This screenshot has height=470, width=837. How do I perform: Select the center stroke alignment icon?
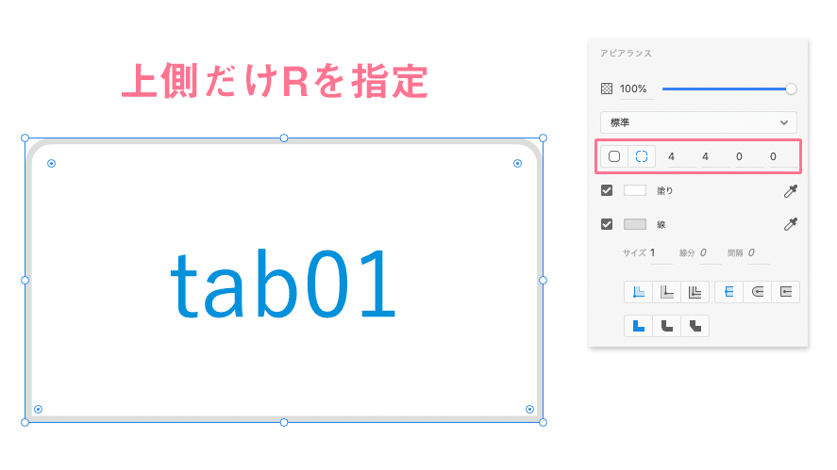coord(695,292)
